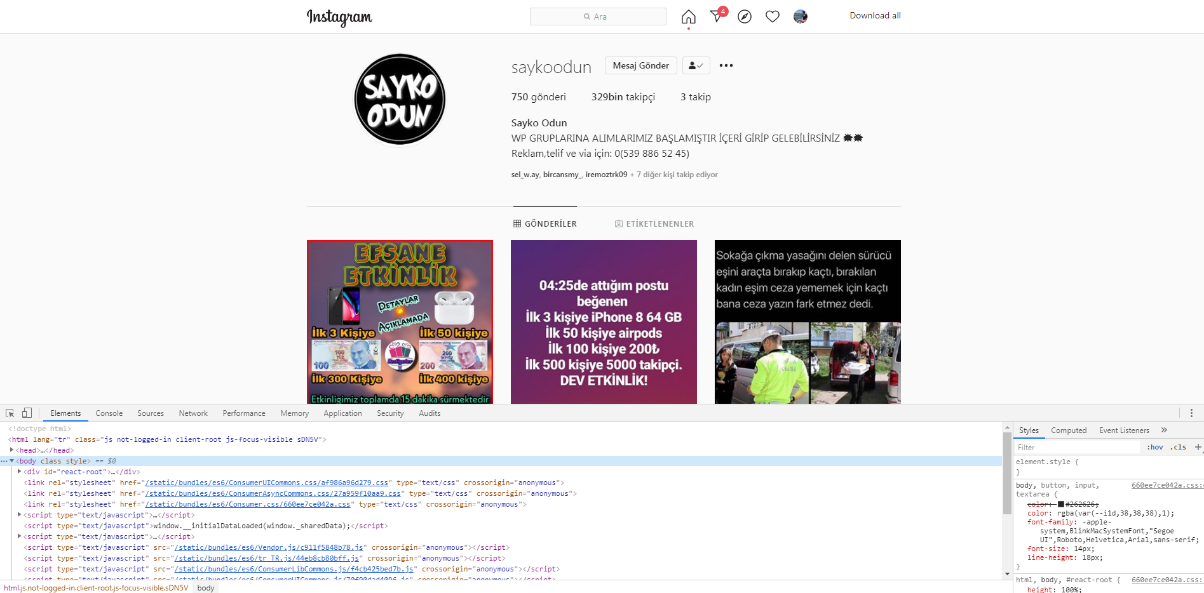Activate the DevTools element inspector icon
The image size is (1204, 593).
click(x=10, y=413)
